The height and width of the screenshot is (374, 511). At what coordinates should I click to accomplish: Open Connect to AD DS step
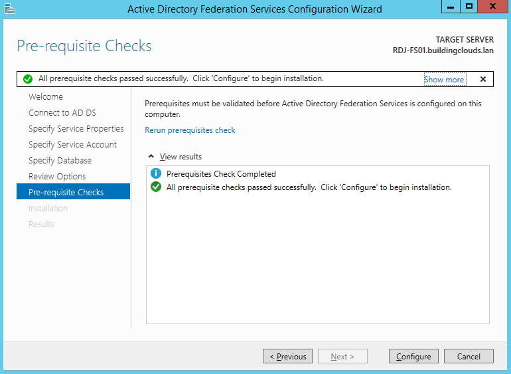point(62,113)
